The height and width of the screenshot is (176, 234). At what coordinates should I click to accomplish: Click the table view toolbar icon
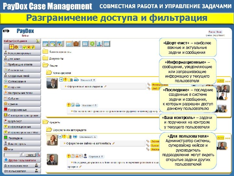(x=85, y=44)
